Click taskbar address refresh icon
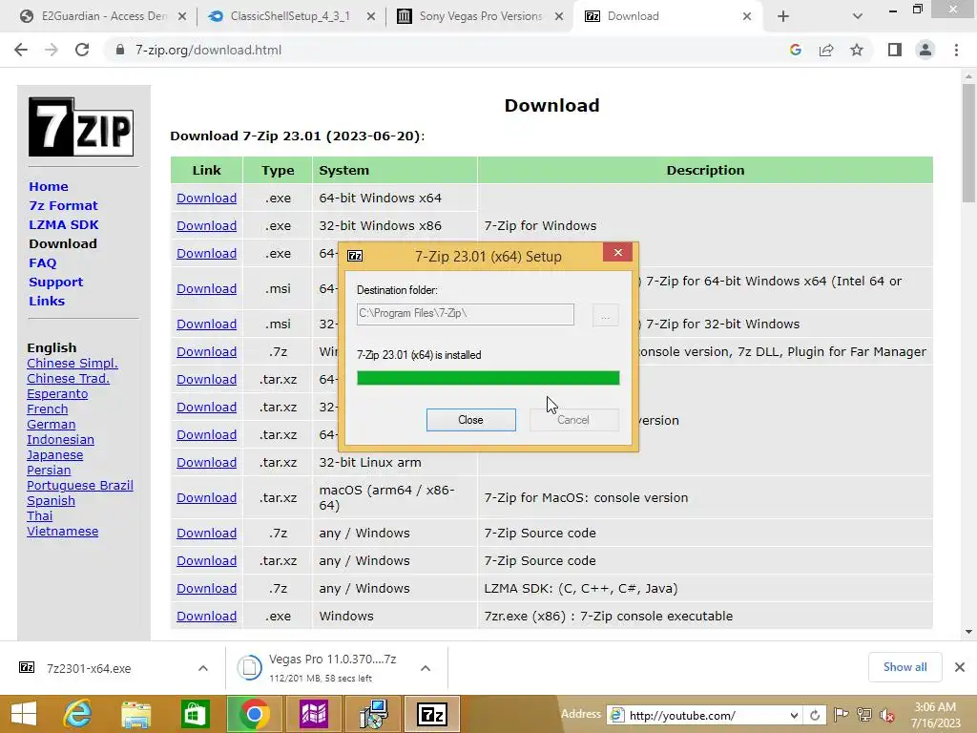The image size is (977, 733). [x=815, y=715]
